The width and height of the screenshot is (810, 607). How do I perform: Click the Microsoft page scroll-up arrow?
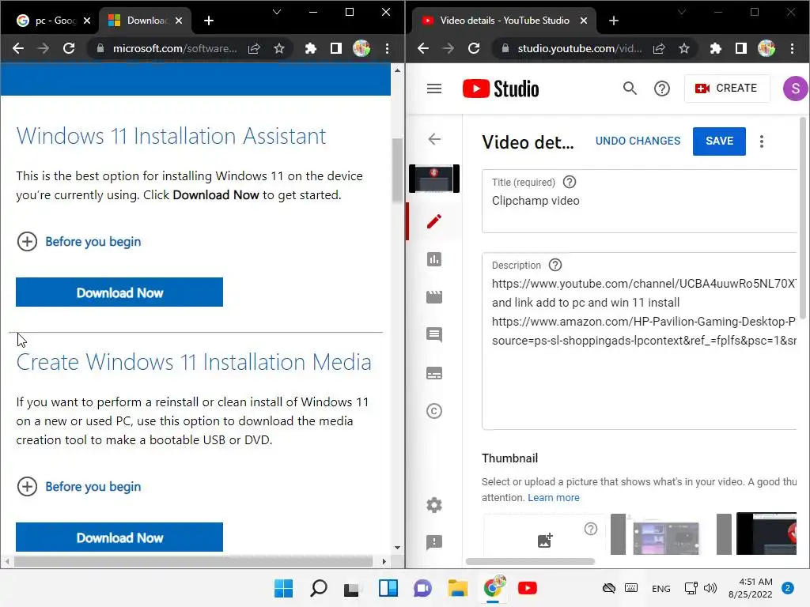tap(397, 70)
